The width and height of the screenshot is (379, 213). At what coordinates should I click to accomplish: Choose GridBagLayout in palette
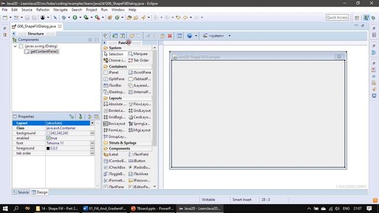(x=114, y=117)
